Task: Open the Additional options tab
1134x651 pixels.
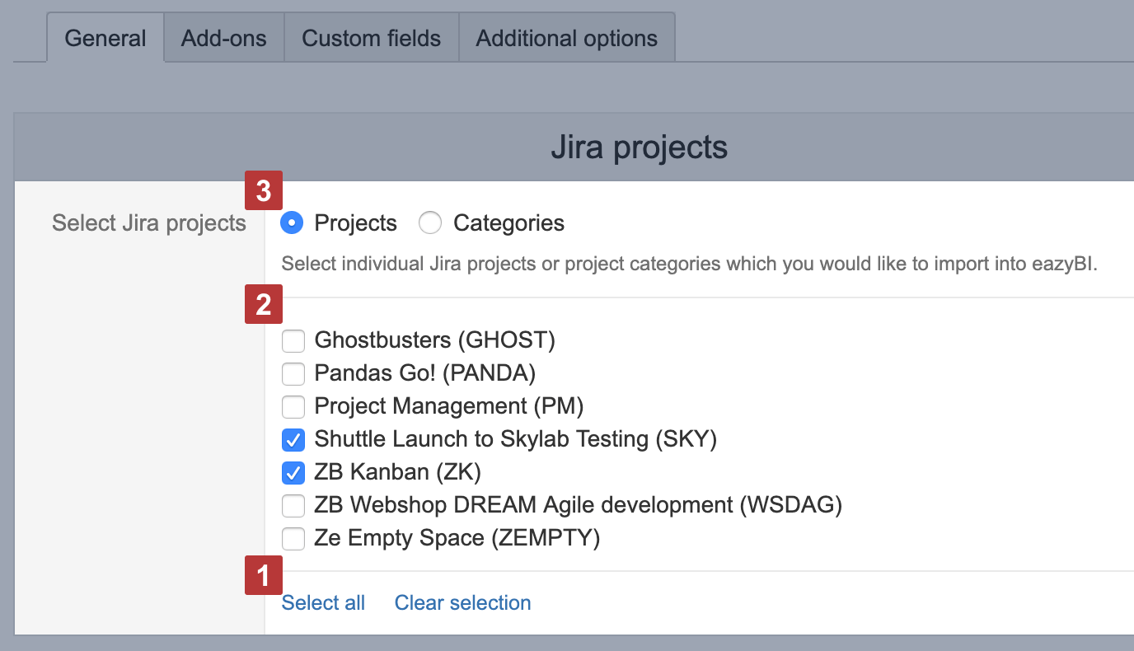Action: [x=567, y=38]
